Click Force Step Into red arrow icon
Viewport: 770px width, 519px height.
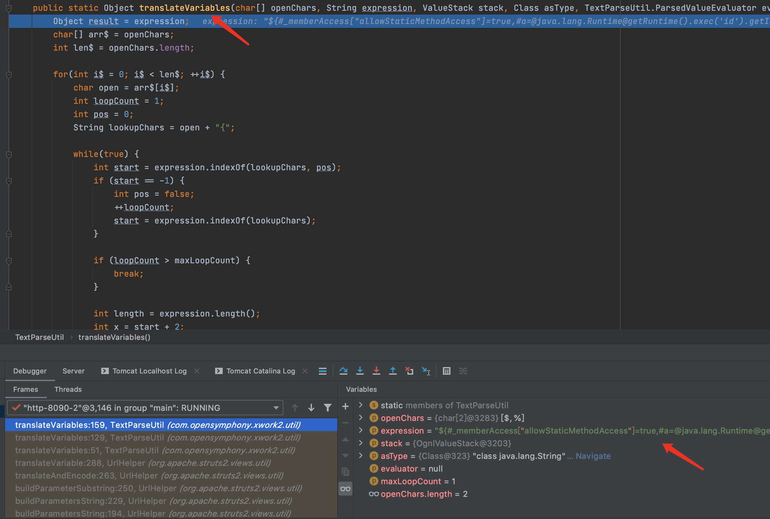[x=376, y=371]
